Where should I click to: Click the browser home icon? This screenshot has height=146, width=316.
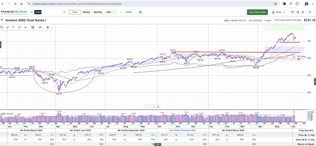click(22, 4)
